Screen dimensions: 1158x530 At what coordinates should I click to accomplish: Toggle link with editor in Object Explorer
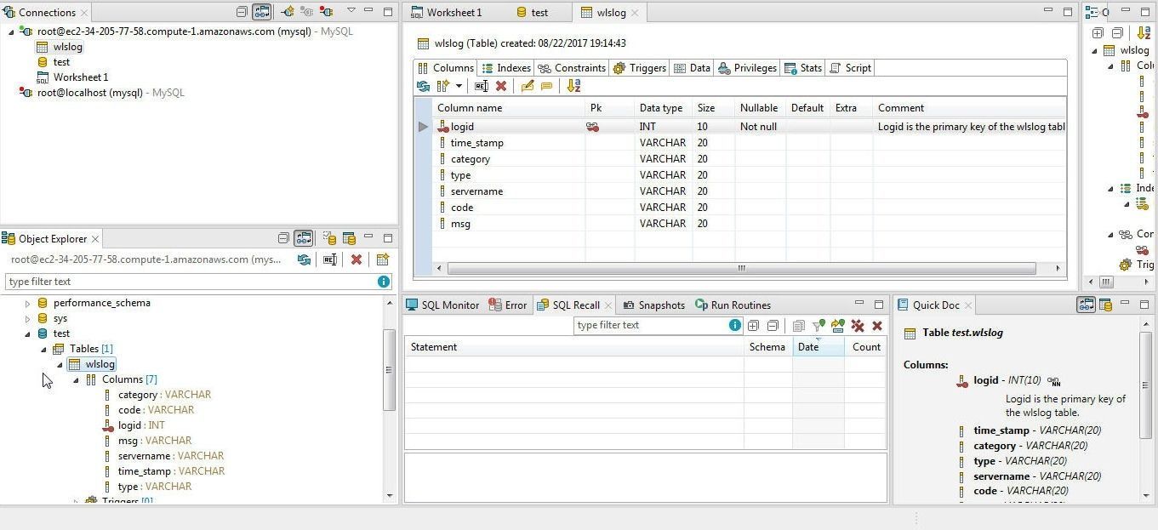(x=303, y=238)
